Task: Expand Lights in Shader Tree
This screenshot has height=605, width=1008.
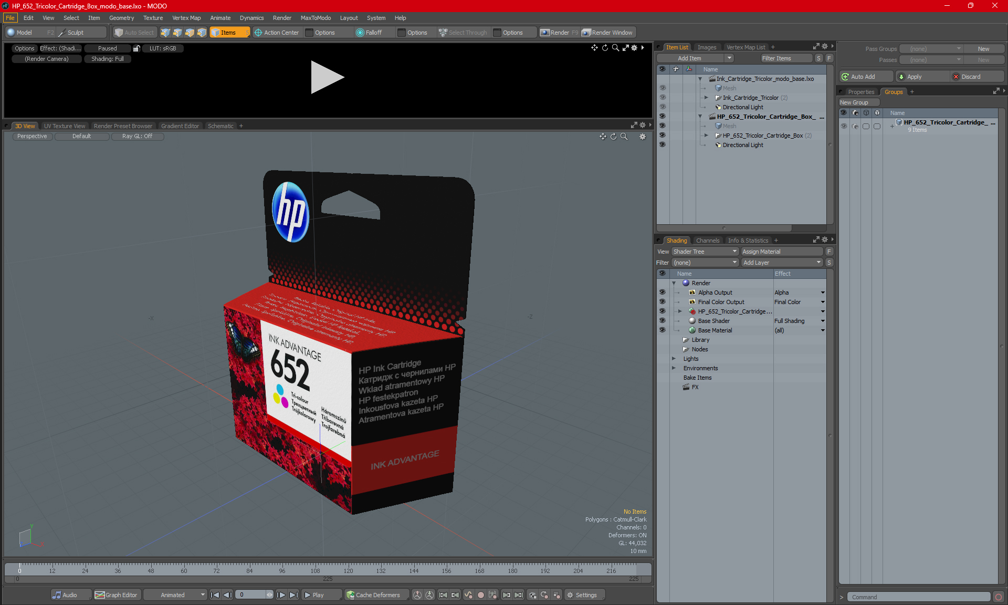Action: pos(674,359)
